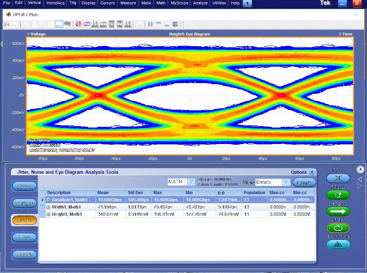Click the green Recalc button

pos(338,195)
